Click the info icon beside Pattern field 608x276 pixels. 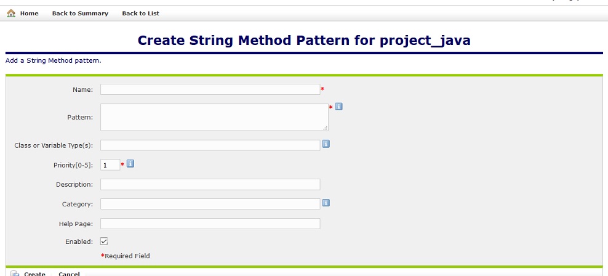coord(338,107)
